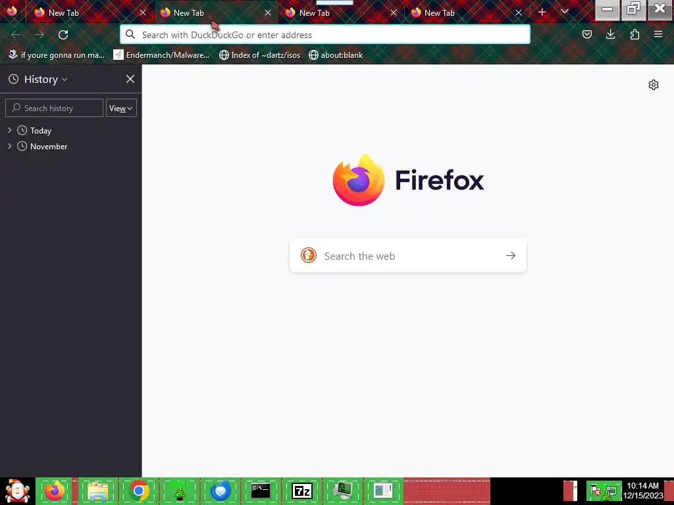Launch Chrome from the taskbar
674x505 pixels.
139,491
